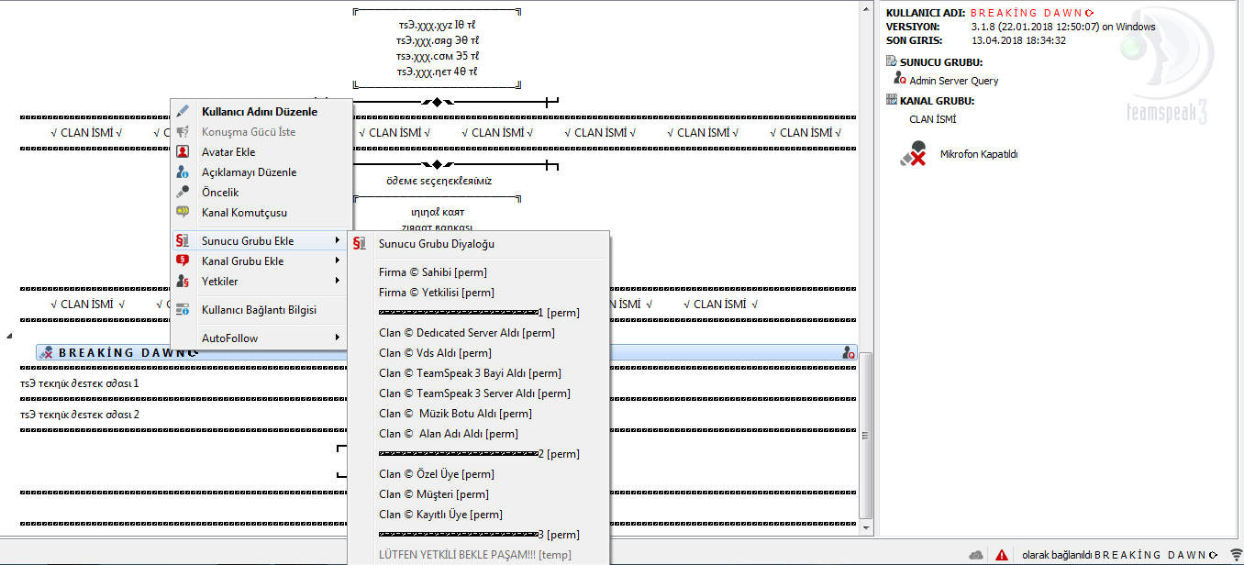Expand Kanal Grubu Ekle submenu arrow

tap(338, 261)
